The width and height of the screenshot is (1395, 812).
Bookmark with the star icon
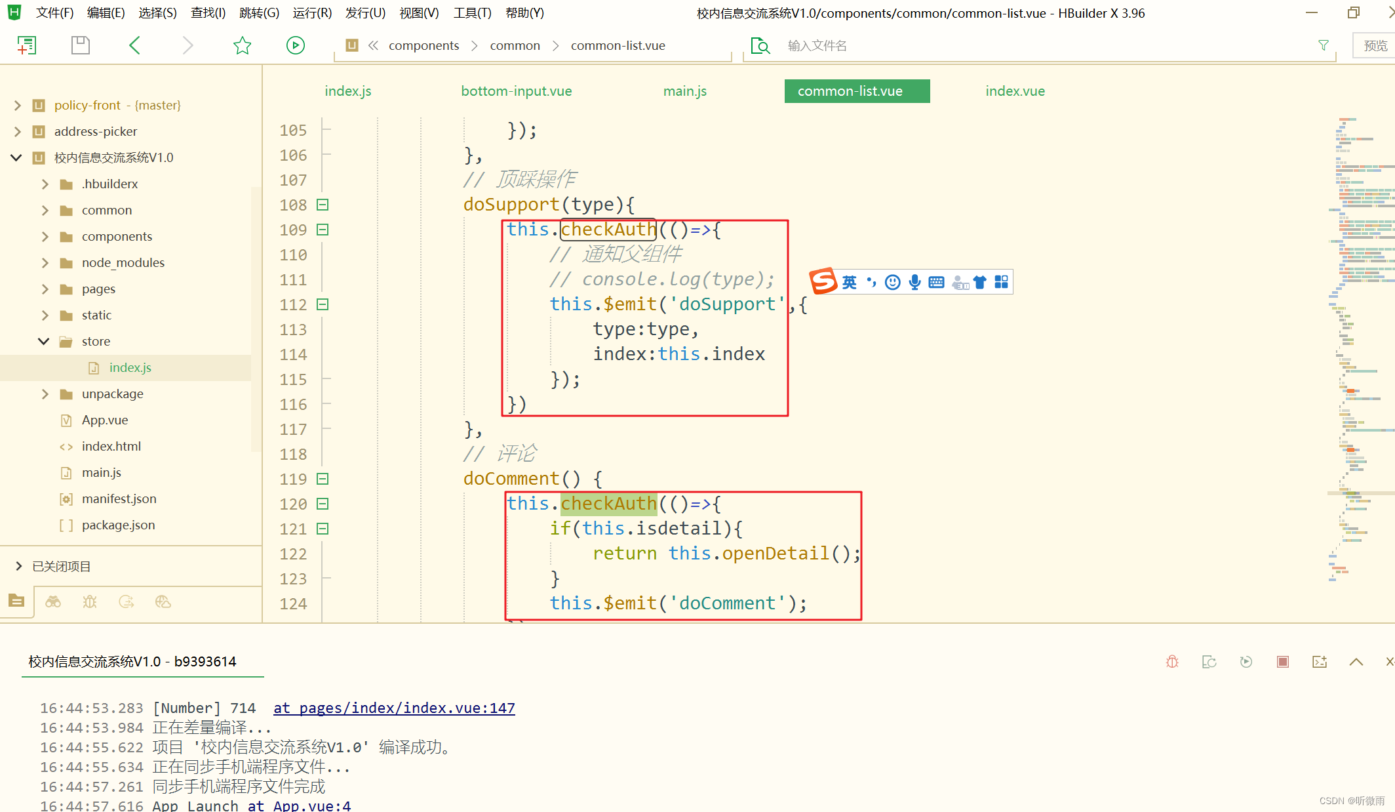tap(242, 45)
